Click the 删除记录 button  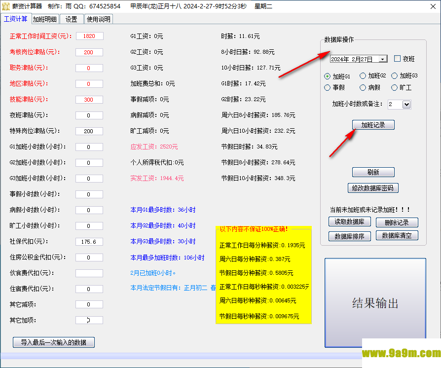click(x=397, y=222)
